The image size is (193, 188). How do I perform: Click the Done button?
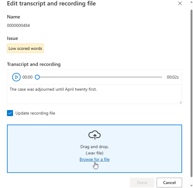(142, 183)
